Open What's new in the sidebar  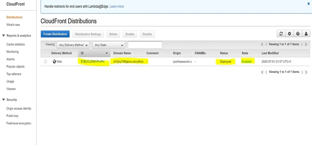[13, 25]
